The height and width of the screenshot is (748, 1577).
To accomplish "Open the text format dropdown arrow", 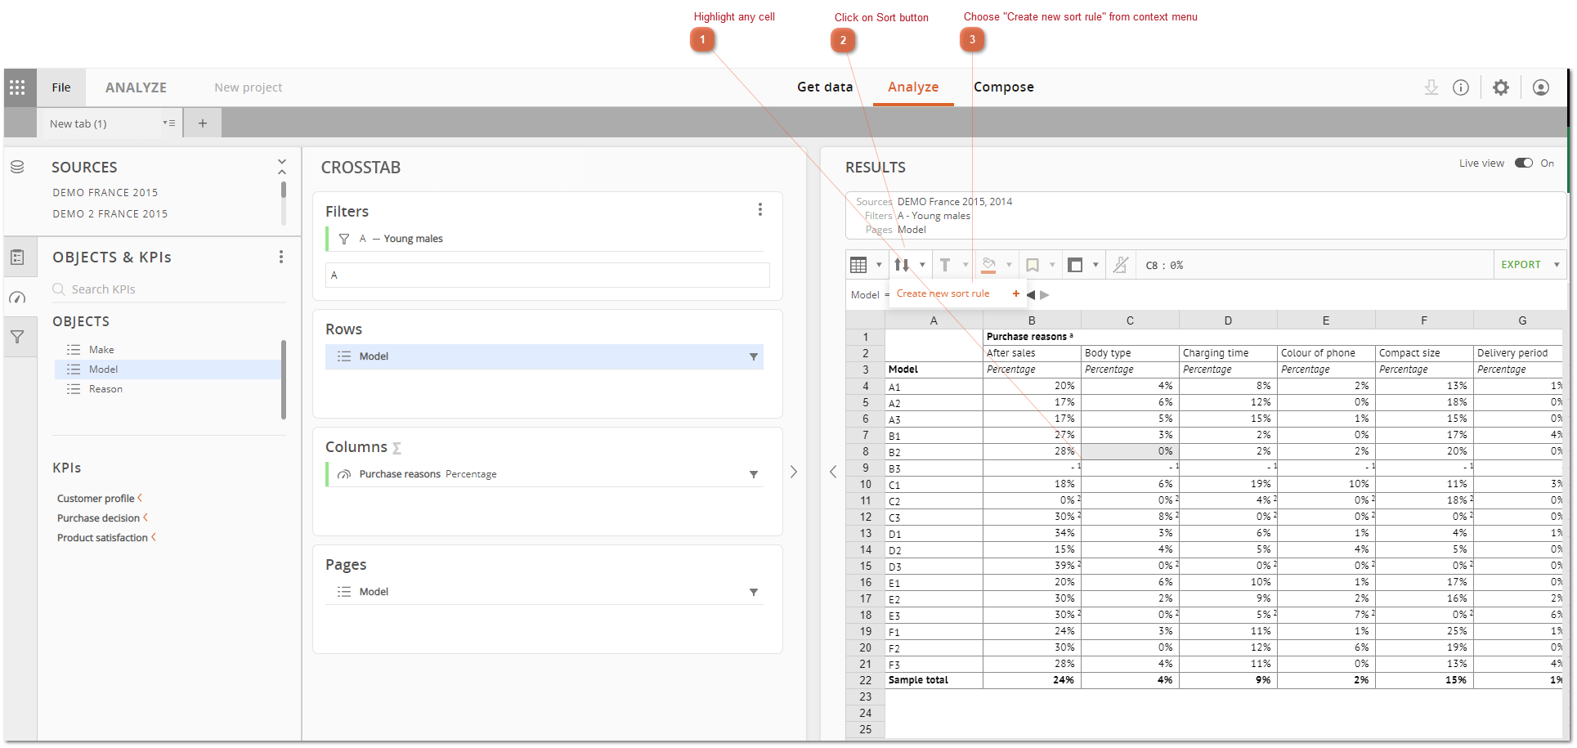I will pos(965,265).
